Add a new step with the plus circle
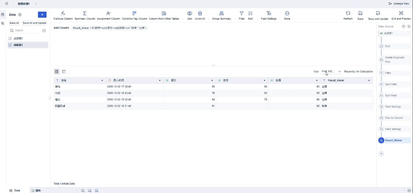 click(381, 154)
